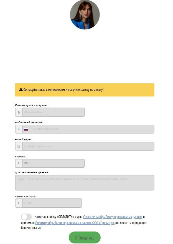Click the Russian flag icon
The width and height of the screenshot is (173, 244).
pos(26,129)
